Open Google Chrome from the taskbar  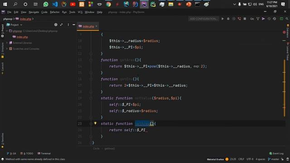(x=108, y=4)
